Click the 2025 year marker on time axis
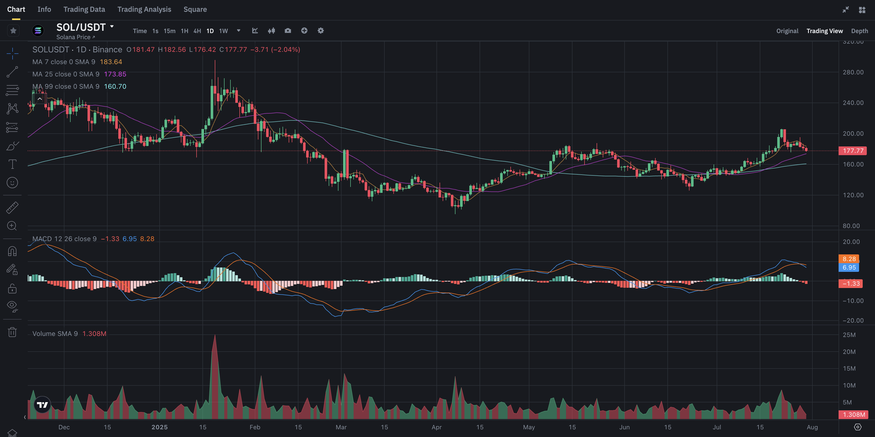The image size is (875, 437). tap(160, 427)
